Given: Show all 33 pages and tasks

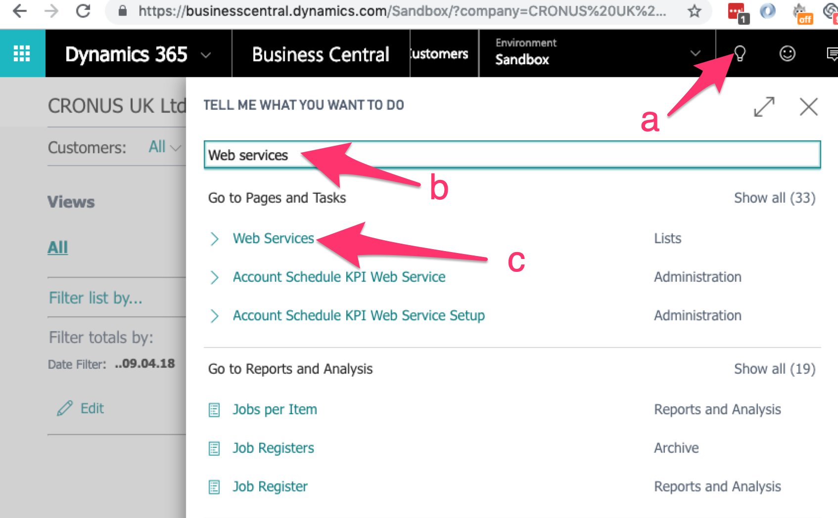Looking at the screenshot, I should (775, 198).
